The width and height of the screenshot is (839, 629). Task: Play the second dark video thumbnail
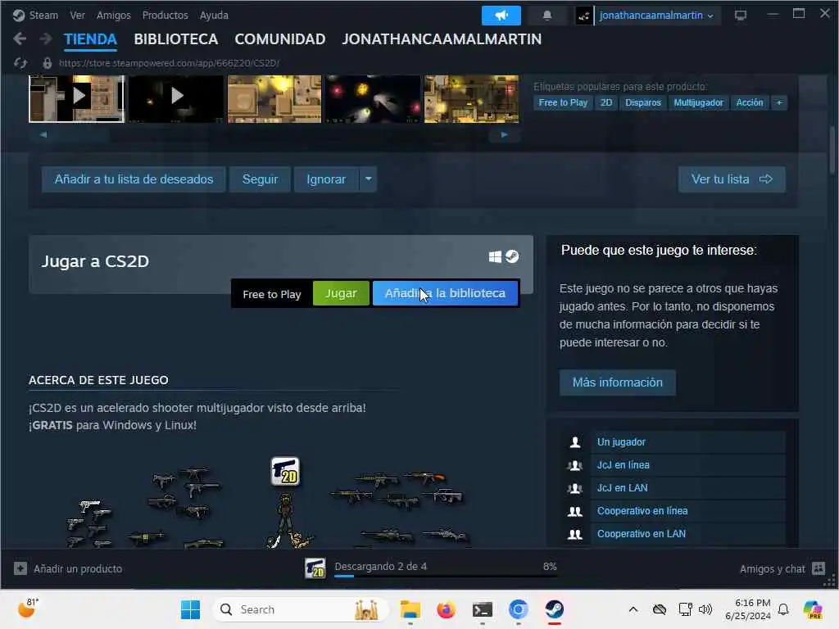click(175, 98)
